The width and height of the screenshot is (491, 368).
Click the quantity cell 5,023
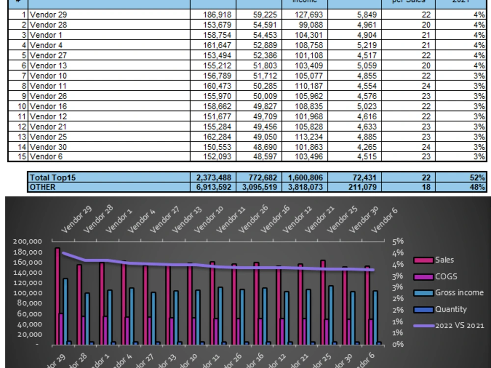355,106
